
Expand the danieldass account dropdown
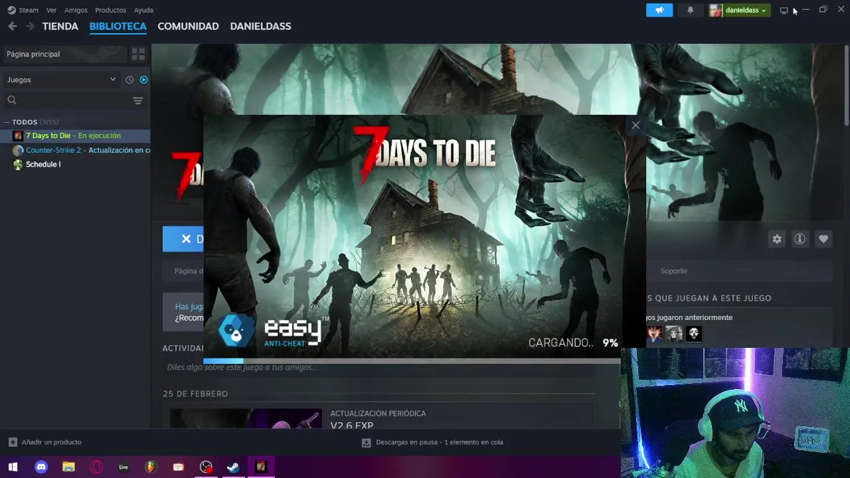click(739, 10)
